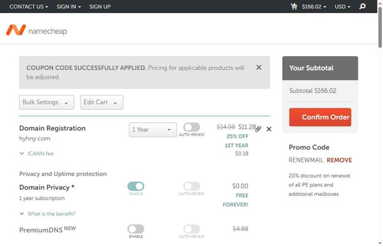Click the Namecheap logo
Image resolution: width=383 pixels, height=247 pixels.
click(37, 30)
